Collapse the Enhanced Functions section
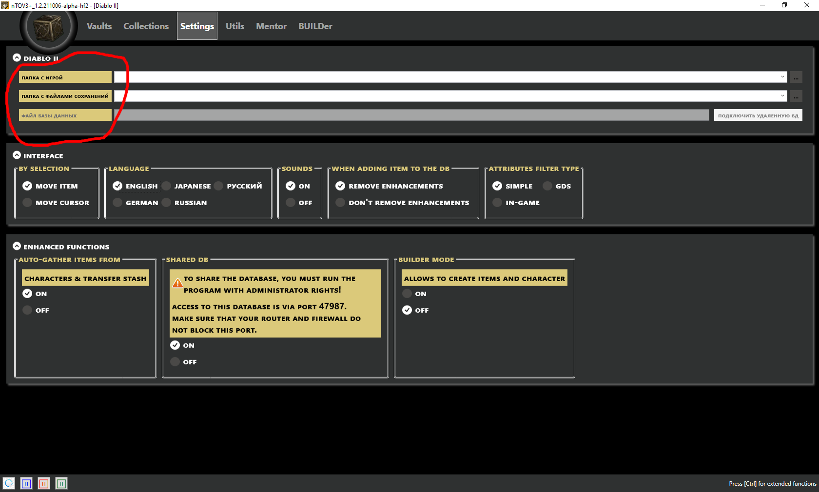The image size is (819, 492). point(17,246)
